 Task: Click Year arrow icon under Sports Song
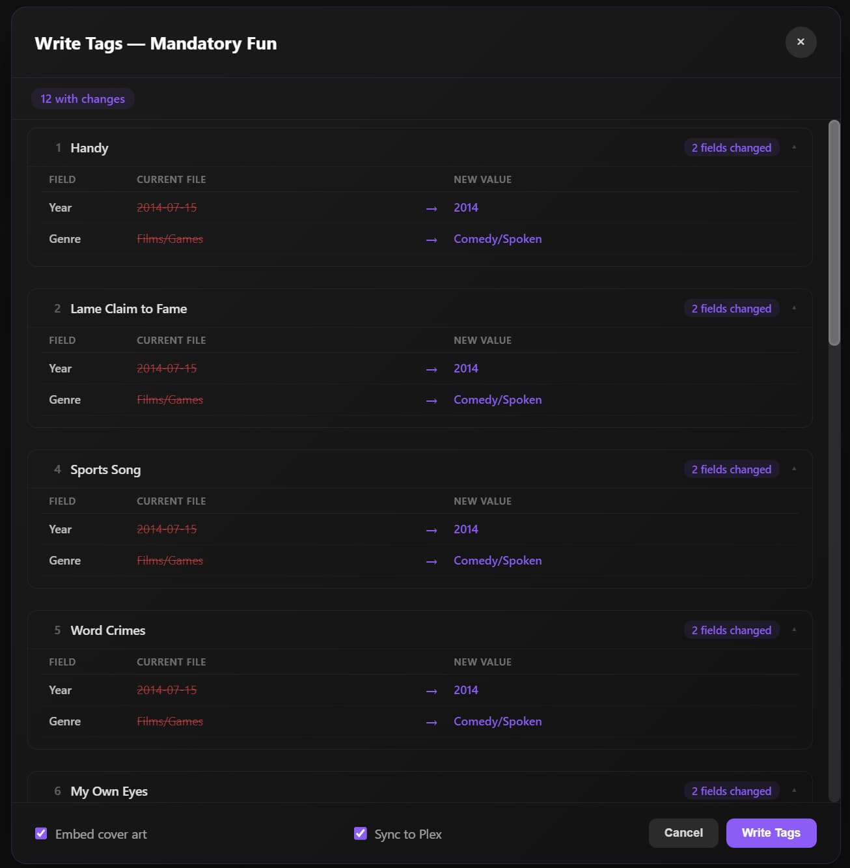click(432, 530)
